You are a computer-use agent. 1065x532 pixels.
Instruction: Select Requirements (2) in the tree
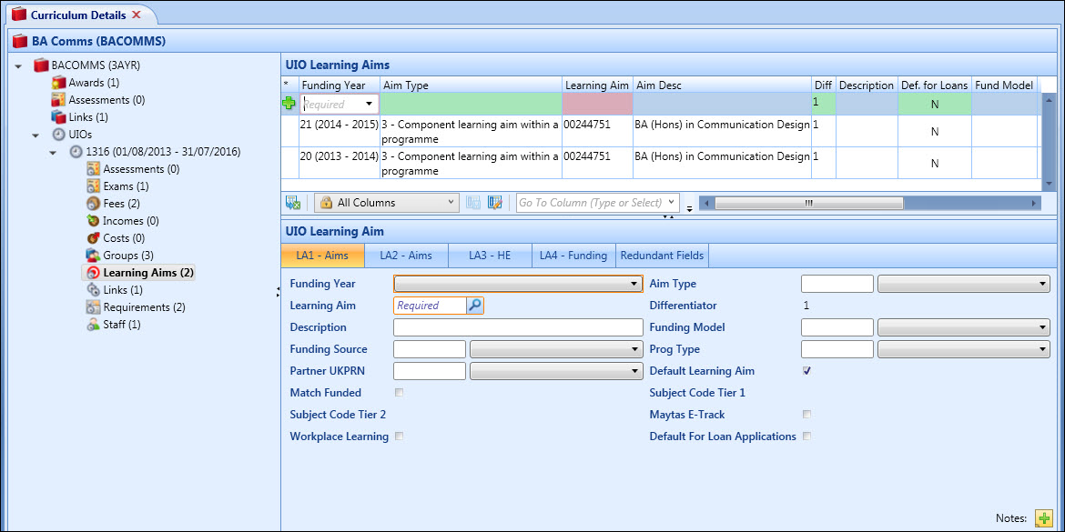(146, 306)
